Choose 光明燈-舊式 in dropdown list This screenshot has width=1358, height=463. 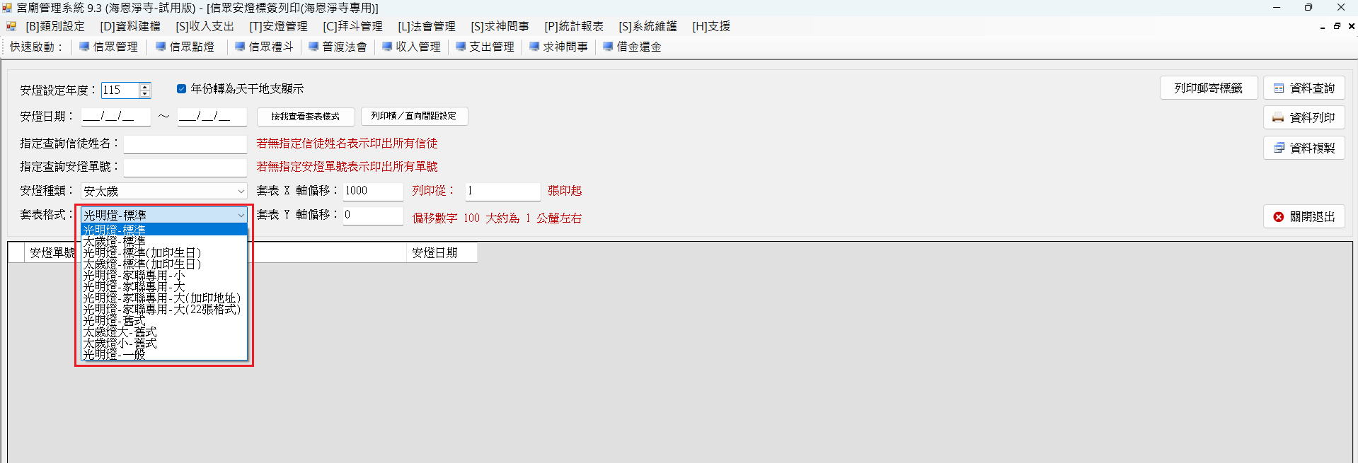click(x=115, y=321)
